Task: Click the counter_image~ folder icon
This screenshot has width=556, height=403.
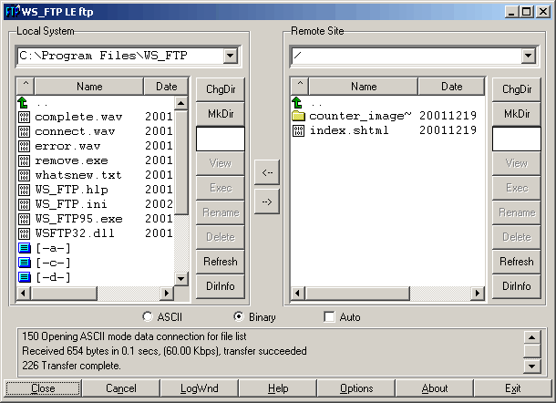Action: pos(298,116)
